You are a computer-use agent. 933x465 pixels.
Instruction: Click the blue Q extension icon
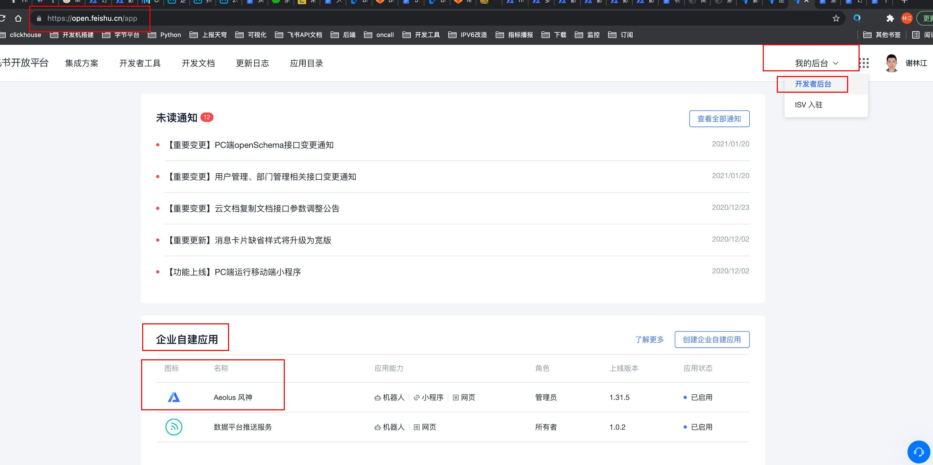pyautogui.click(x=857, y=18)
